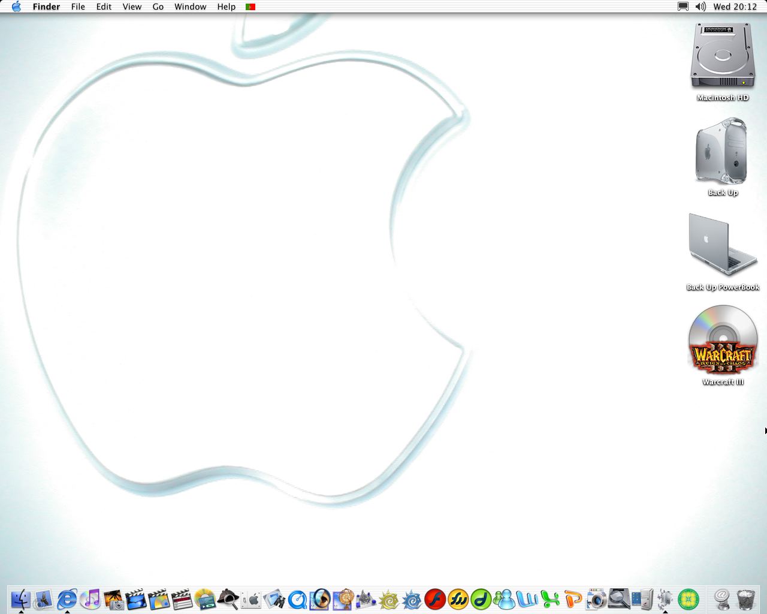Select the Back Up tower volume

723,152
